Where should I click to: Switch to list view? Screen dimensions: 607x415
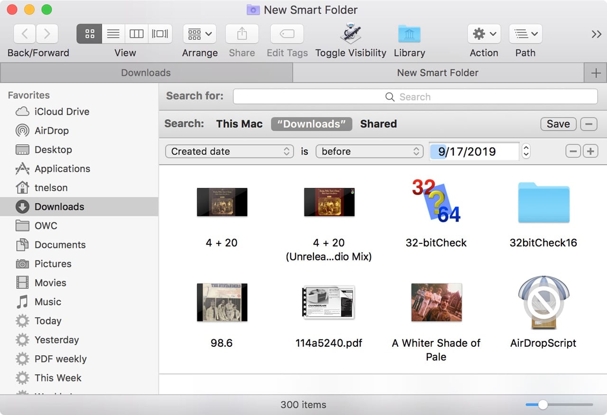[x=113, y=34]
